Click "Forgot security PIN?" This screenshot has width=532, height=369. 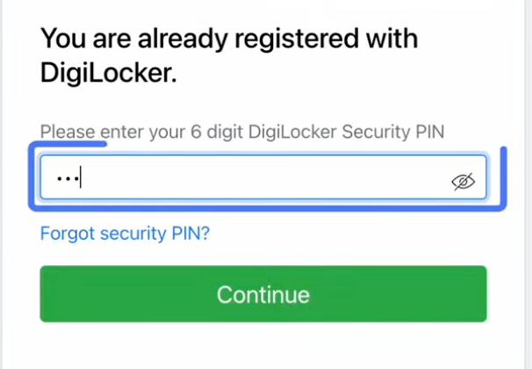point(126,235)
